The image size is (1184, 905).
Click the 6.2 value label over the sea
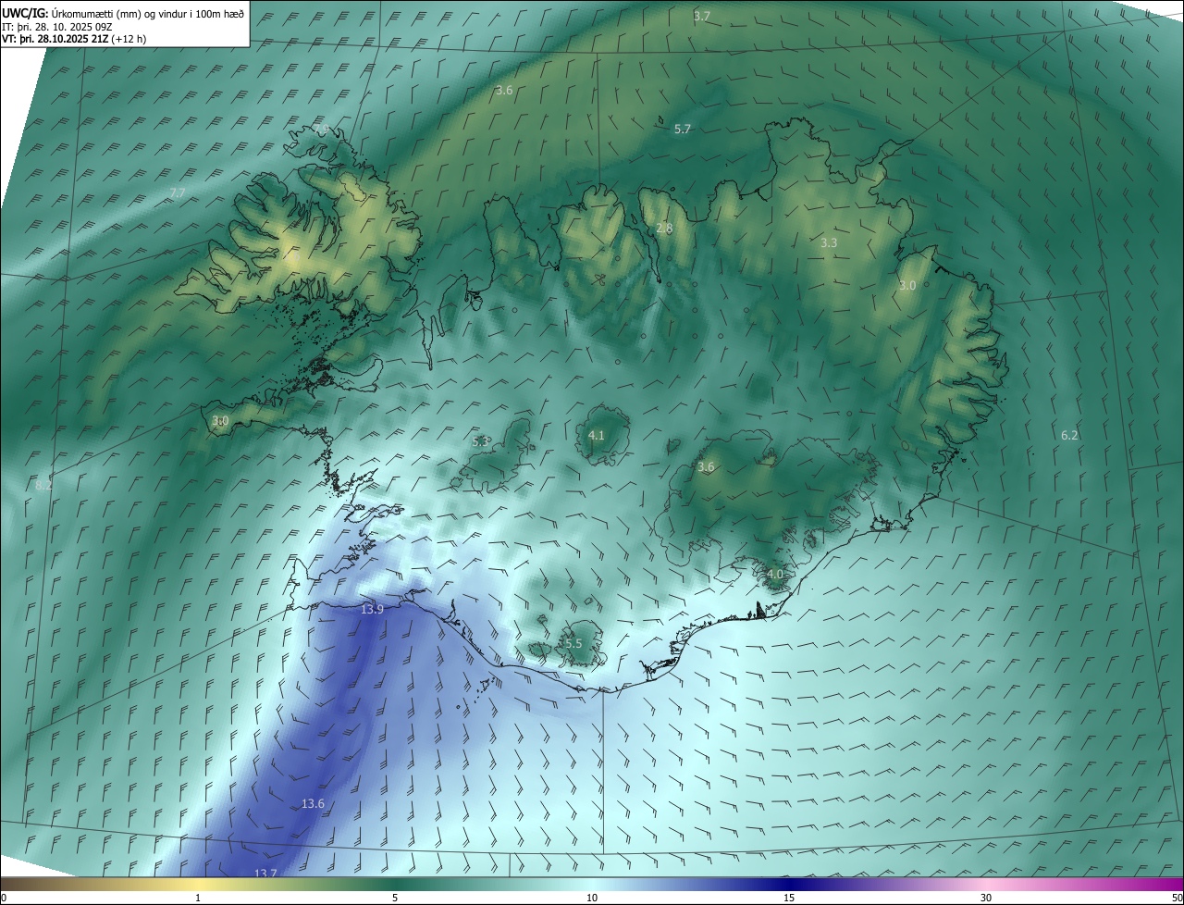click(x=1069, y=435)
